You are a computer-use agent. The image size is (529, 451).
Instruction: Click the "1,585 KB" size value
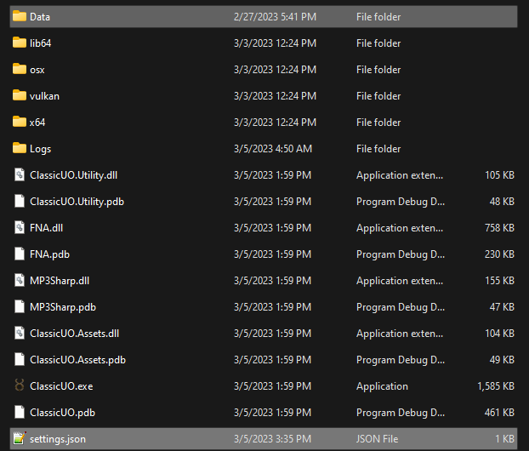[x=496, y=386]
